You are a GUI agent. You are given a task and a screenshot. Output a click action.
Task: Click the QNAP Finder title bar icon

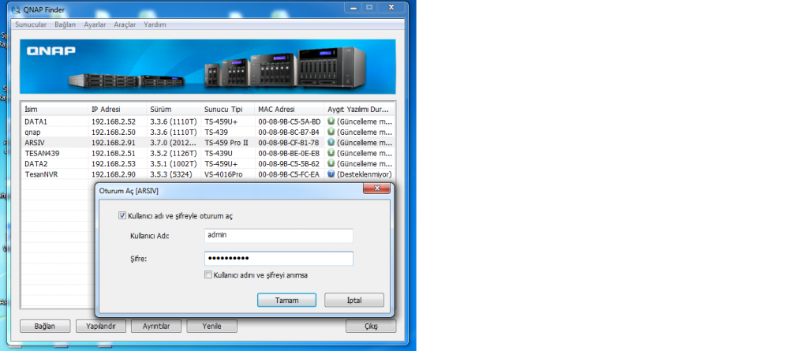click(16, 8)
